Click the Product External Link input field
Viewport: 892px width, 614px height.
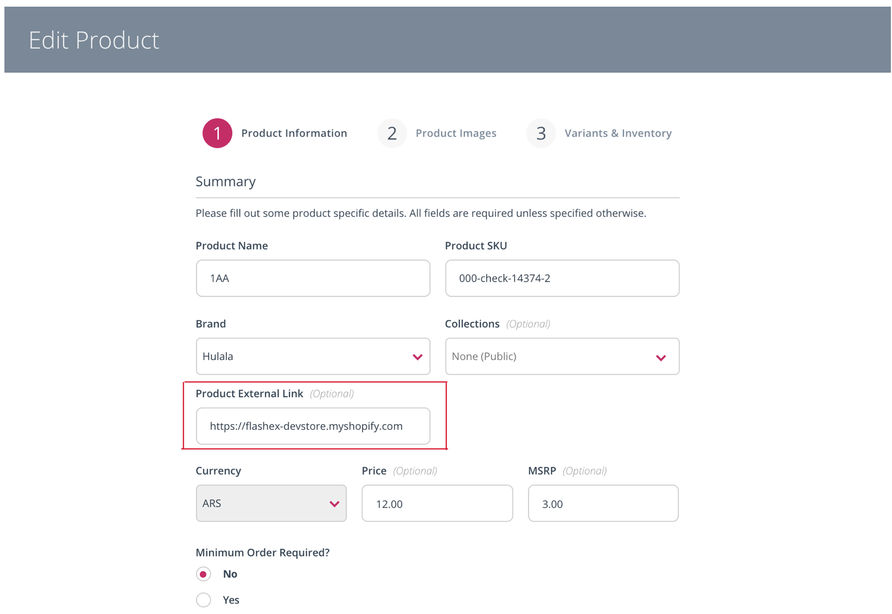tap(313, 426)
